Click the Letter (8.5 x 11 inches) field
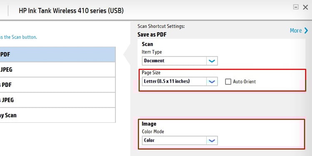 pos(174,82)
